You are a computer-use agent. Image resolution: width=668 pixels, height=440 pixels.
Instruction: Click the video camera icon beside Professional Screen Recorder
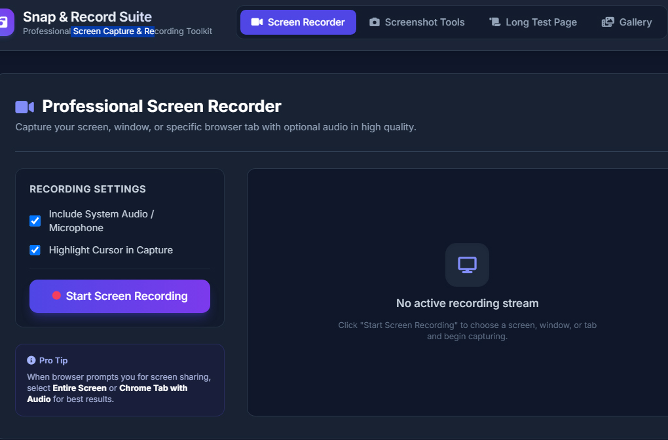click(x=25, y=107)
